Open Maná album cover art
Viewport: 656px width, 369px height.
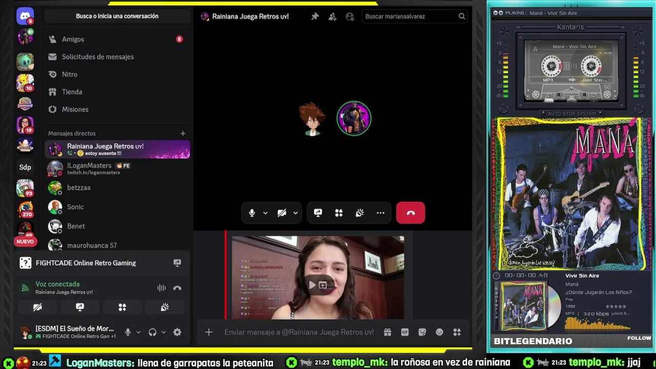point(572,194)
